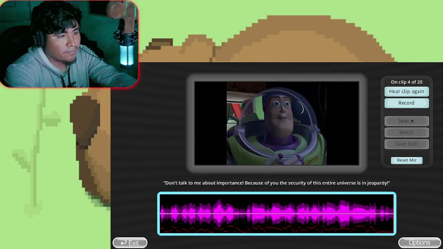Screen dimensions: 443x249
Task: Click the Hear clip again button
Action: [407, 91]
